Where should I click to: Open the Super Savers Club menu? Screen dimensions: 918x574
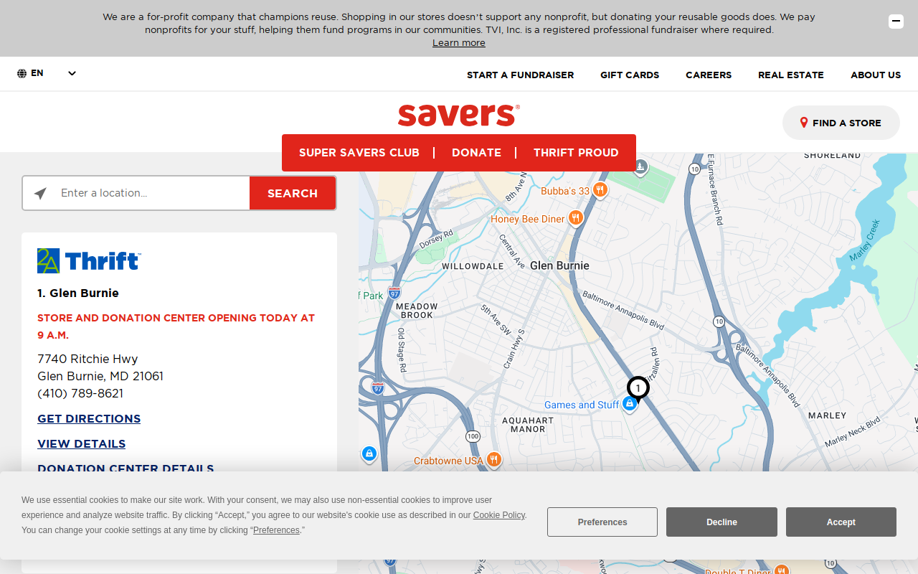359,153
